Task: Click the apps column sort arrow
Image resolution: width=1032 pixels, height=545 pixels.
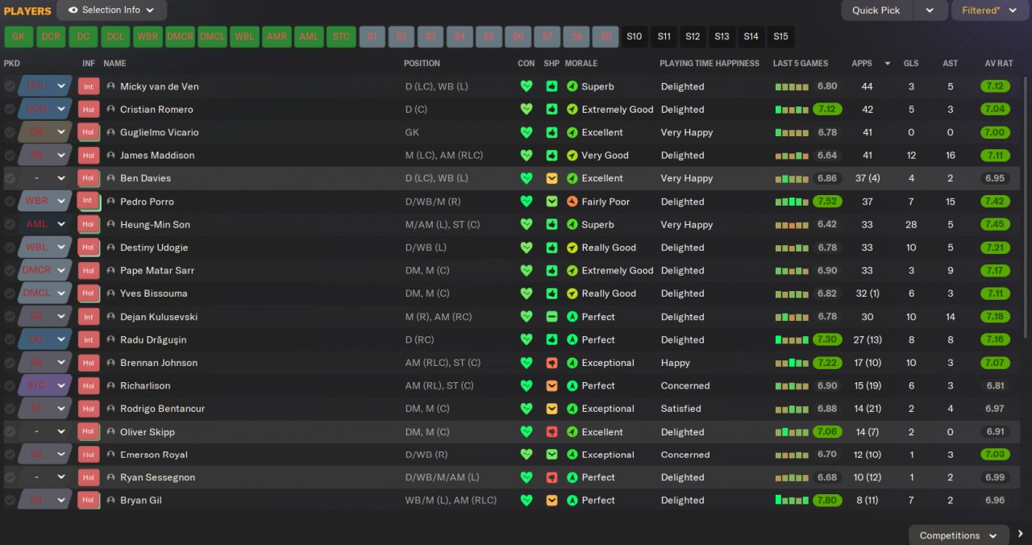Action: (888, 63)
